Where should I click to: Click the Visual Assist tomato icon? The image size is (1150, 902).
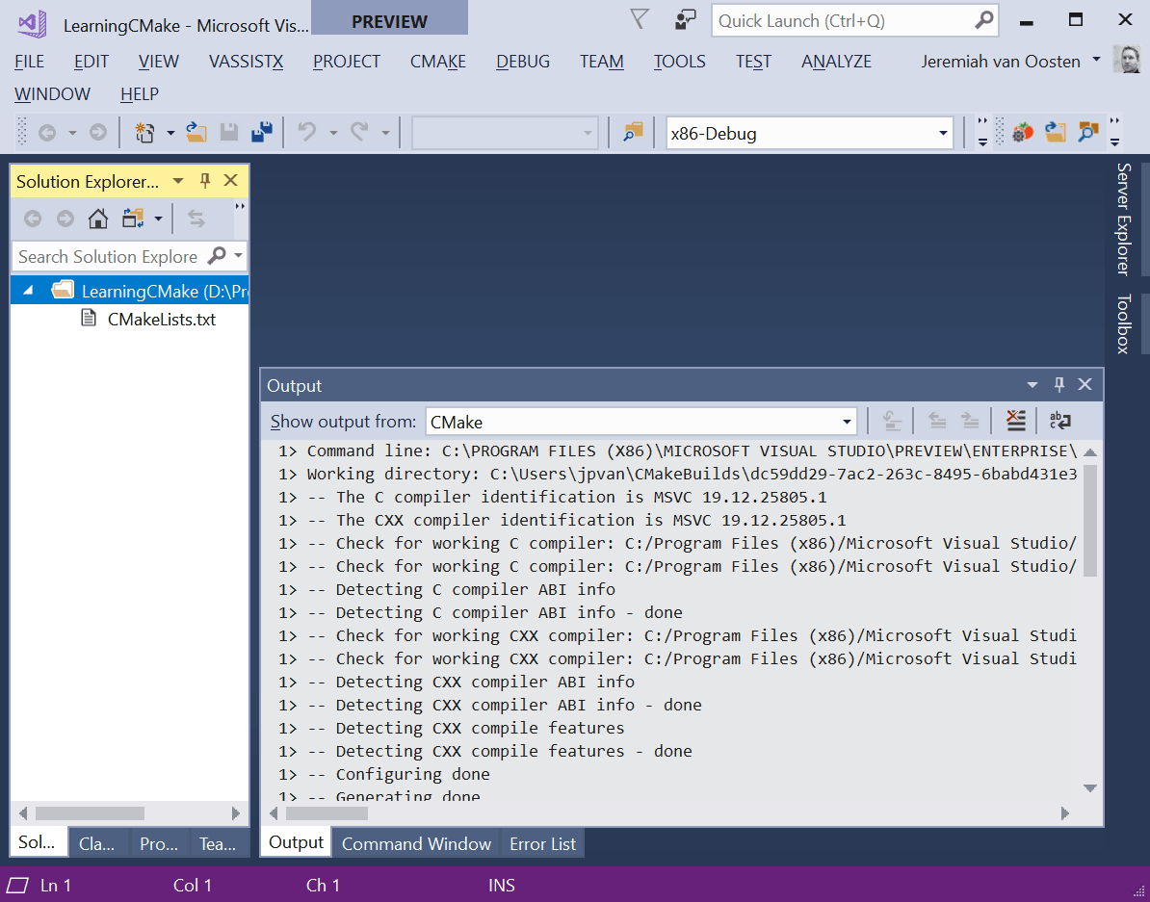1023,133
